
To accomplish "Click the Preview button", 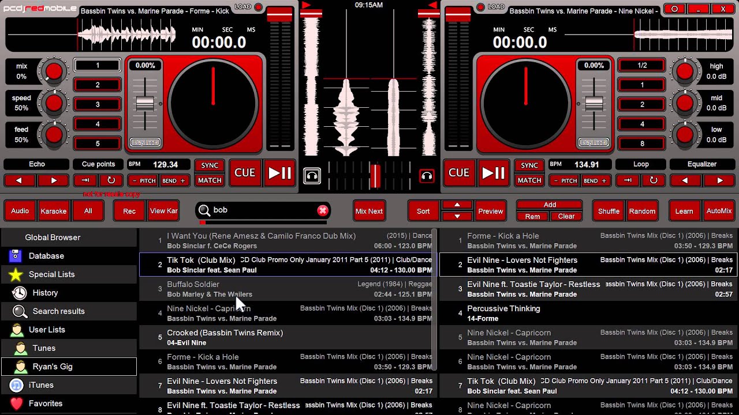I will [491, 211].
